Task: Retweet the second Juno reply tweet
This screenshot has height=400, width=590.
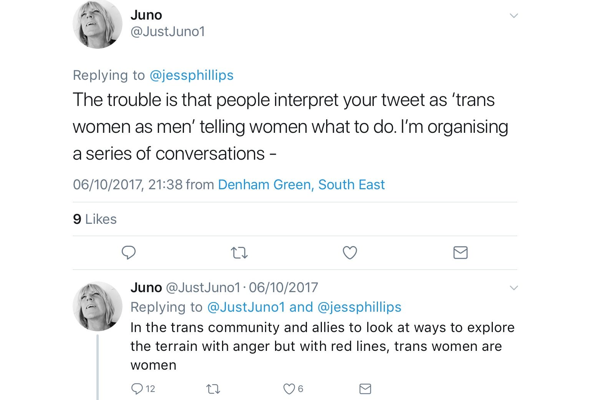Action: 213,389
